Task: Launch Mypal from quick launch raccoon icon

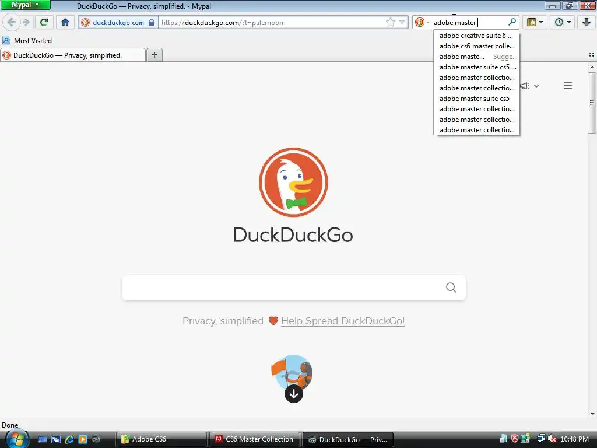Action: point(96,439)
